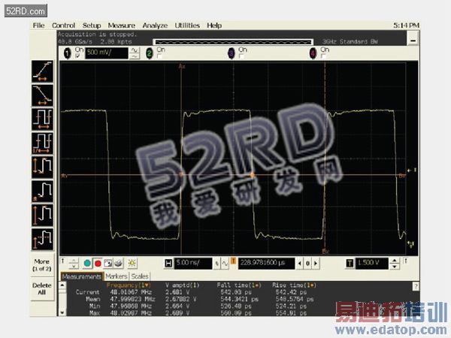Decrease channel 1 vertical scale with lower wave button

135,56
